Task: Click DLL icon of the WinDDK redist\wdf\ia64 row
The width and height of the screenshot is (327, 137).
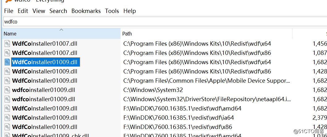Action: pyautogui.click(x=7, y=118)
